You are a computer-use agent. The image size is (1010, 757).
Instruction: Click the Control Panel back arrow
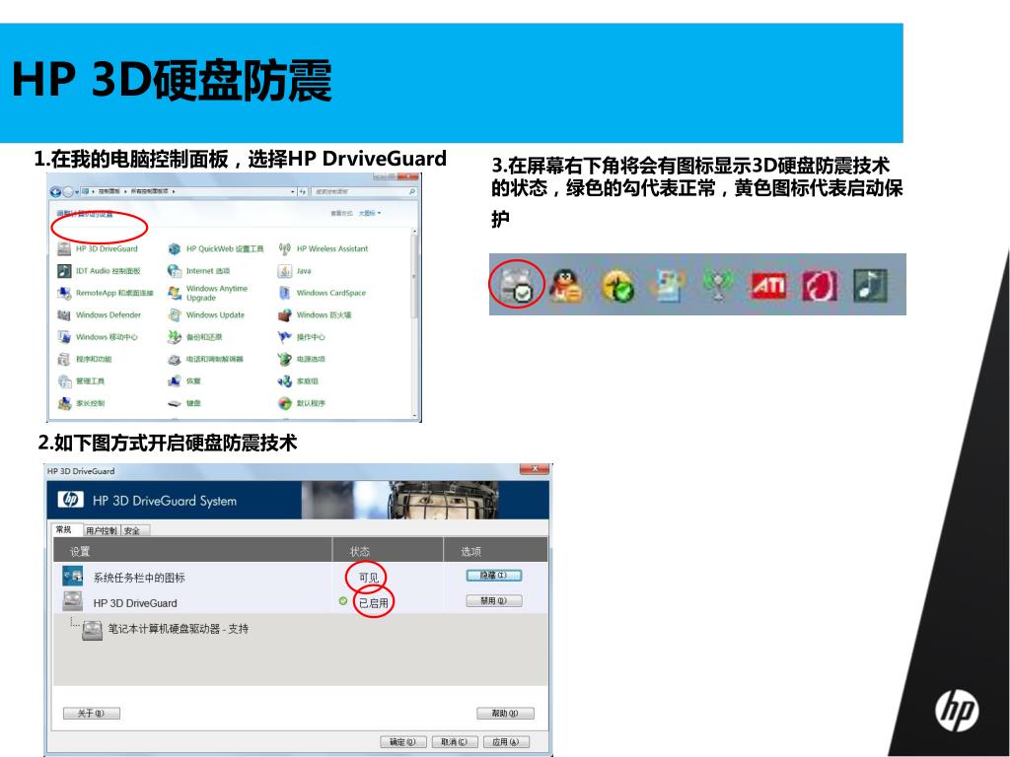pyautogui.click(x=55, y=192)
